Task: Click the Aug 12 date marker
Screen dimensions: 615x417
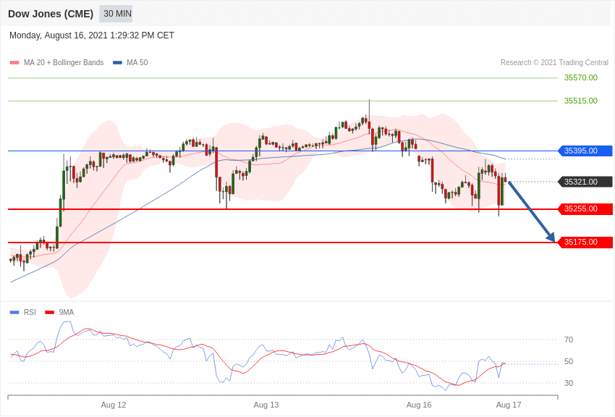Action: point(114,405)
